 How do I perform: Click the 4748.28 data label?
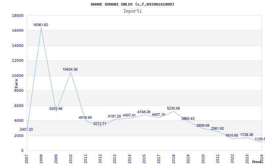pyautogui.click(x=144, y=112)
